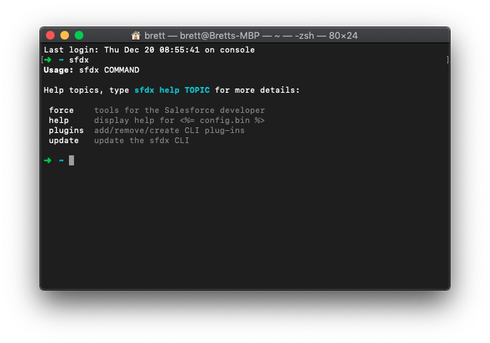Screen dimensions: 490x343
Task: Click the green arrow at current prompt
Action: pyautogui.click(x=48, y=160)
